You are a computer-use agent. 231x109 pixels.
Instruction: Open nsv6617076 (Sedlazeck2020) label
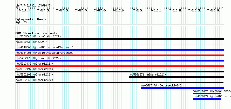click(x=161, y=85)
